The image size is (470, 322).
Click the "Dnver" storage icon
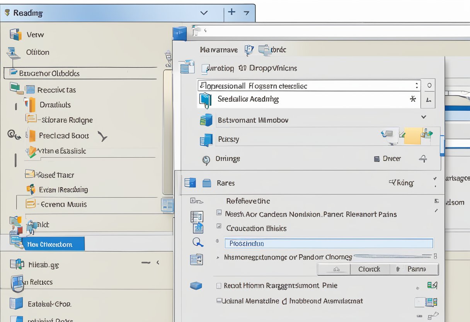click(x=377, y=158)
